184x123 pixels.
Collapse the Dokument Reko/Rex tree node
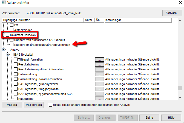(x=4, y=35)
